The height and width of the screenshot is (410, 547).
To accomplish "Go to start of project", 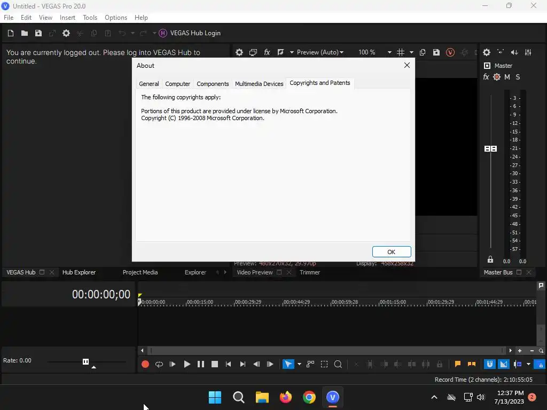I will [x=229, y=364].
